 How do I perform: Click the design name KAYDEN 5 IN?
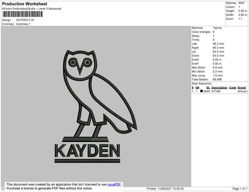tap(25, 20)
